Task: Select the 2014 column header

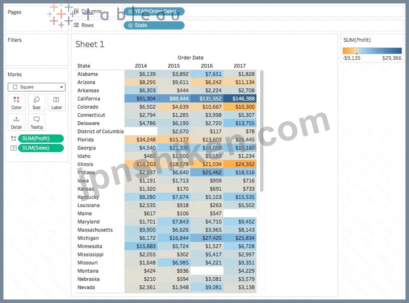Action: coord(141,66)
